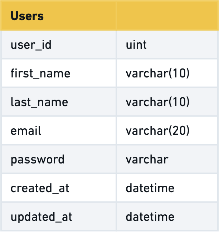Select the varchar(20) type cell

point(157,131)
